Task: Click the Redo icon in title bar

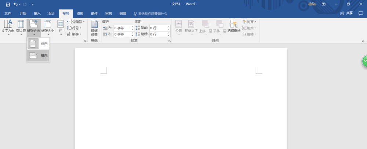Action: 25,4
